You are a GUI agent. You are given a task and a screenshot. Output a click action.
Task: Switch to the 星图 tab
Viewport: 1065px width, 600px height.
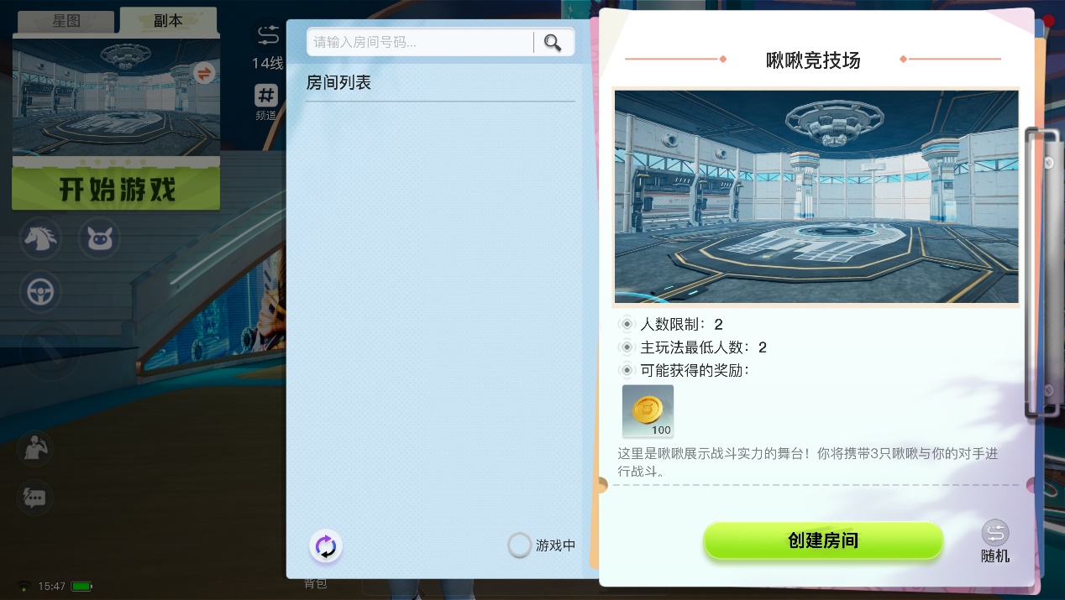pos(66,22)
